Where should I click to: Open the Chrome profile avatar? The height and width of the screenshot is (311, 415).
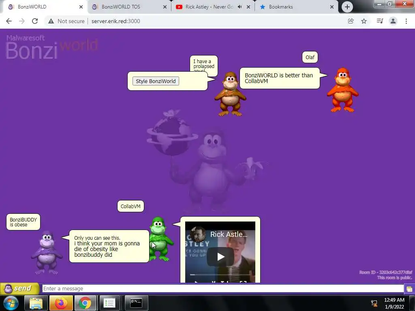[x=393, y=21]
